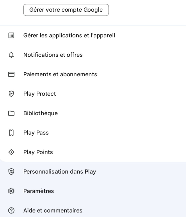Screen dimensions: 186x217
Task: Choose the Play Protect menu entry
Action: coord(40,94)
